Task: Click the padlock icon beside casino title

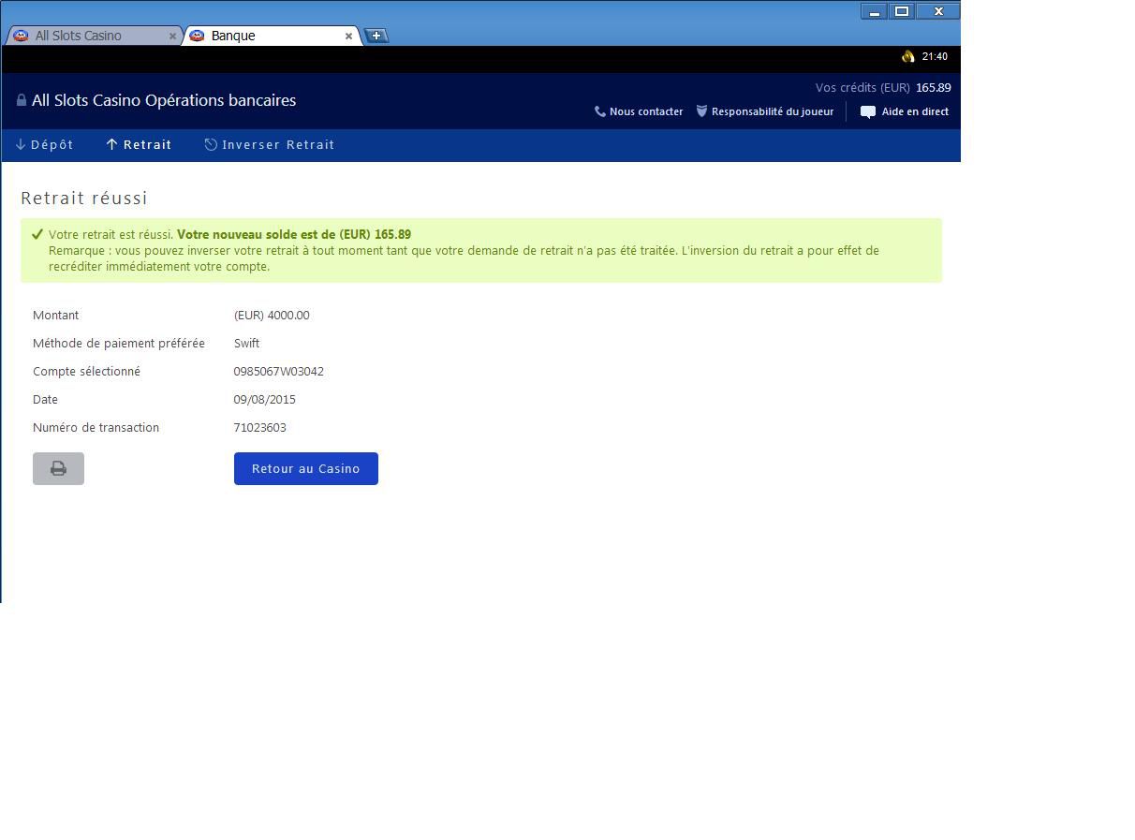Action: [22, 100]
